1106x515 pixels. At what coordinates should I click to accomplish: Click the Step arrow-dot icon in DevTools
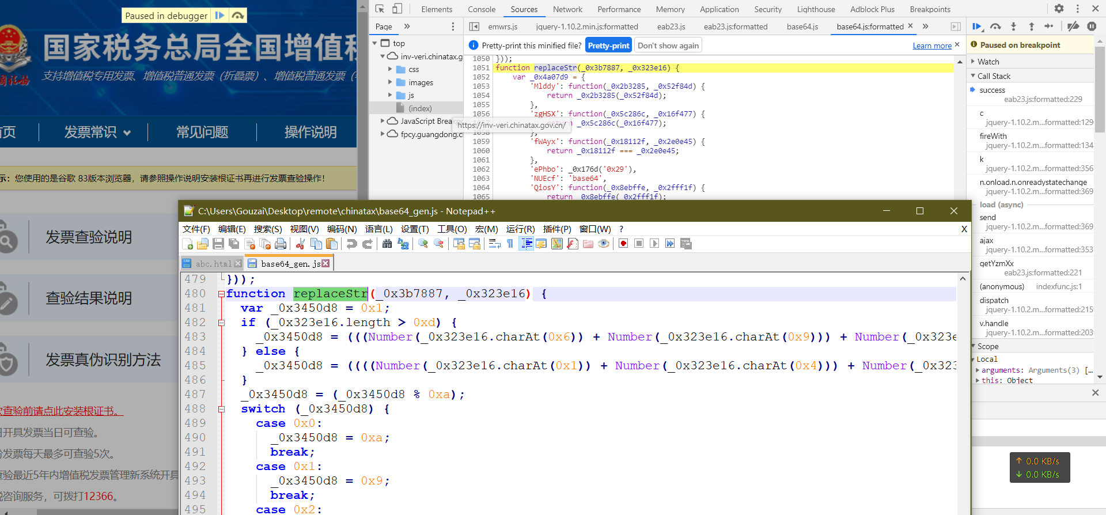[x=1049, y=26]
